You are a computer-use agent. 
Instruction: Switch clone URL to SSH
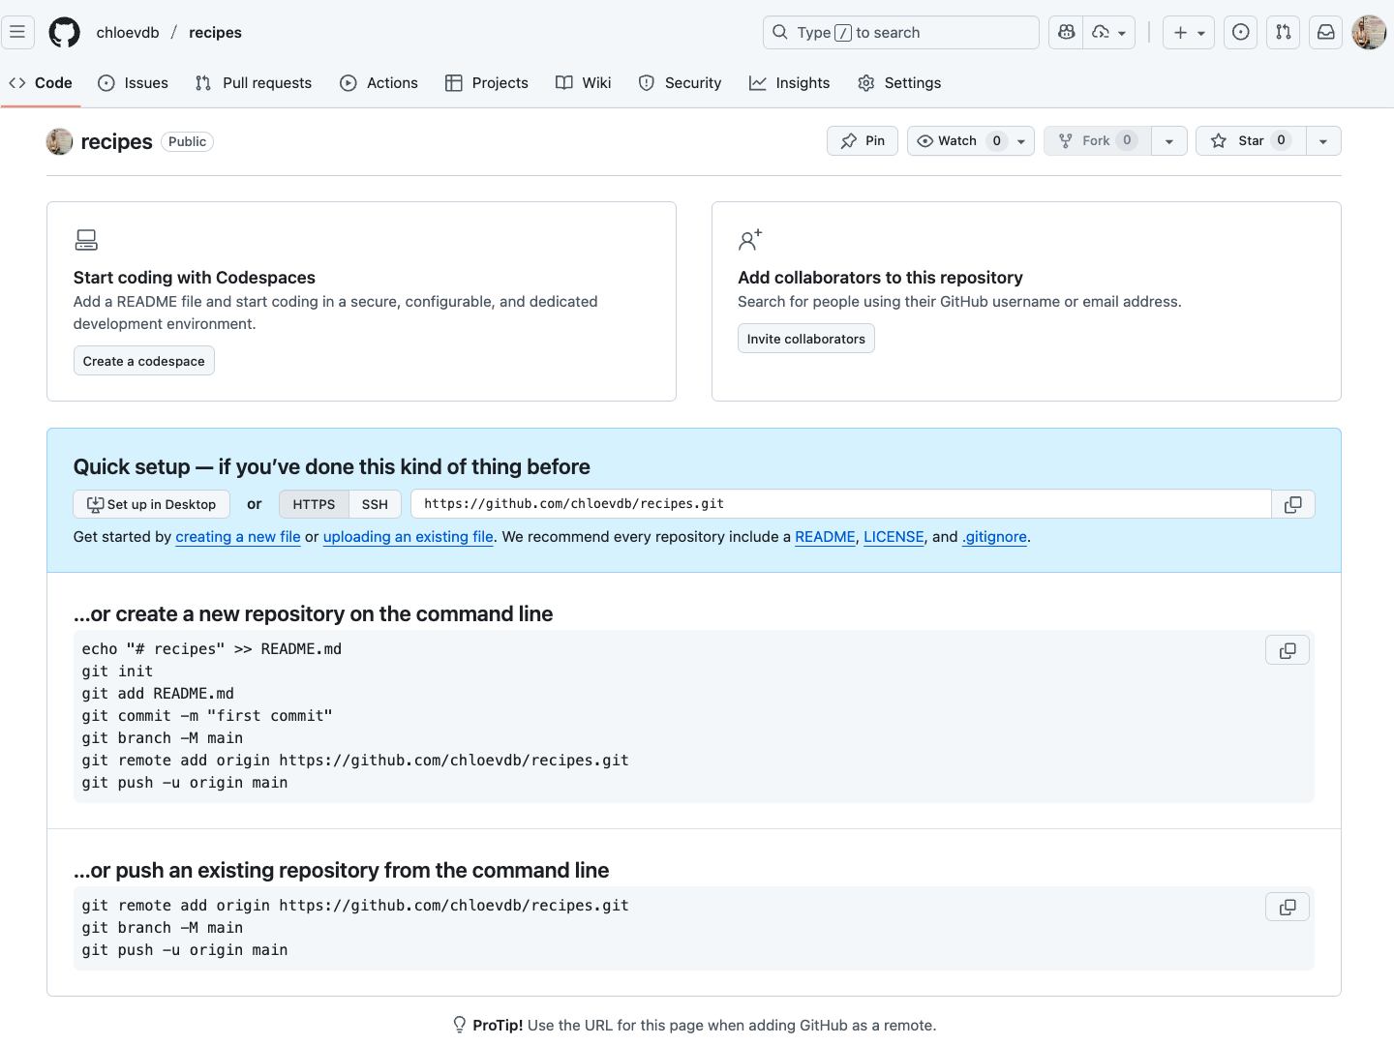[375, 504]
